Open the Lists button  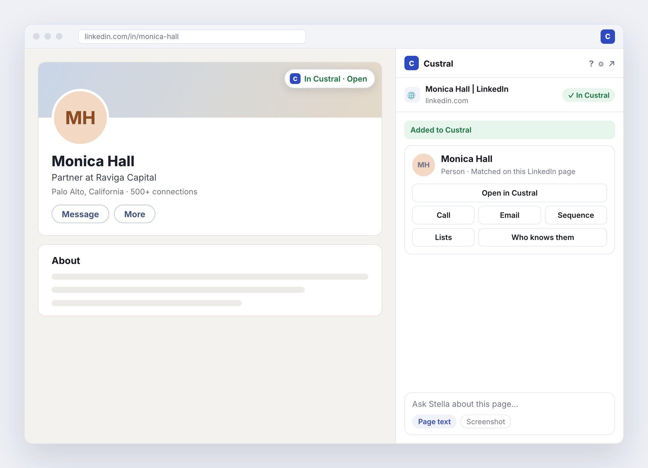443,237
